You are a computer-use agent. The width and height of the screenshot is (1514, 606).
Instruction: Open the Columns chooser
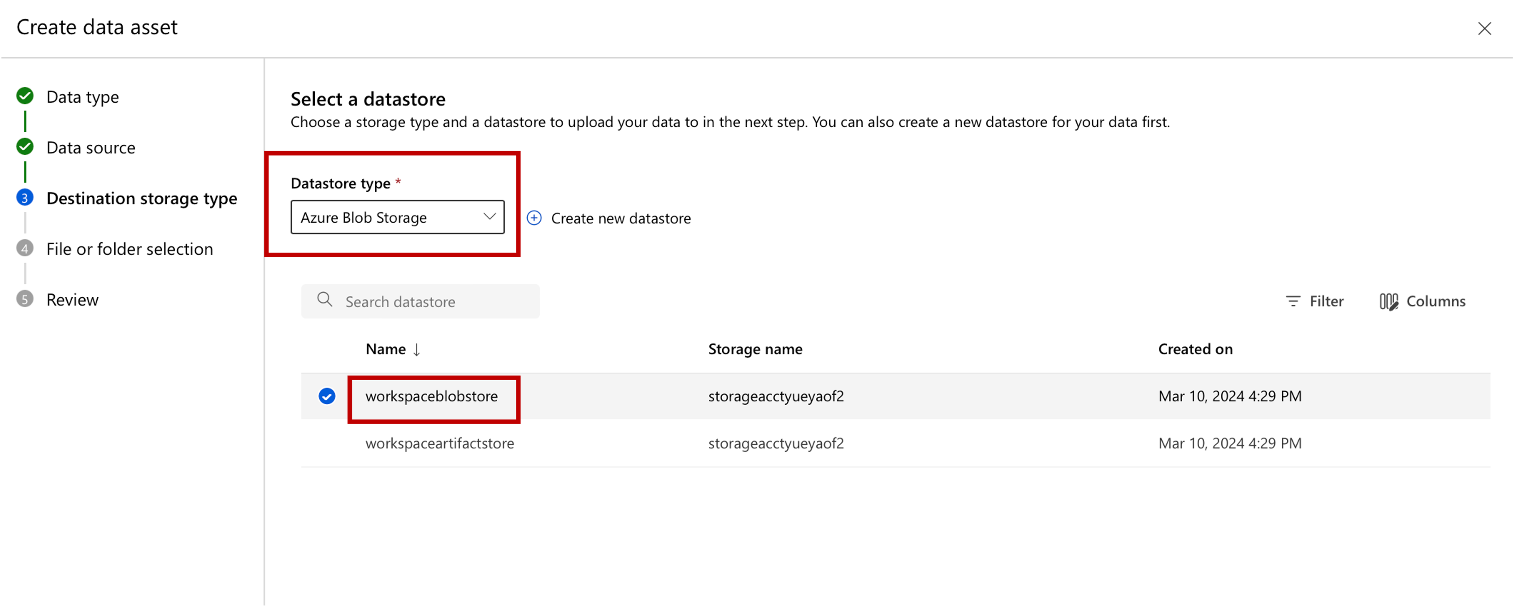[x=1422, y=302]
